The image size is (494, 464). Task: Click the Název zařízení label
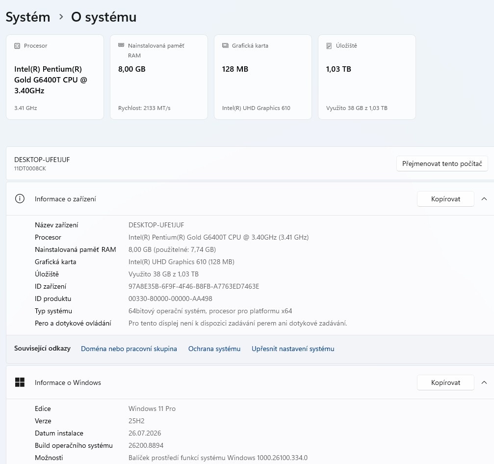56,225
